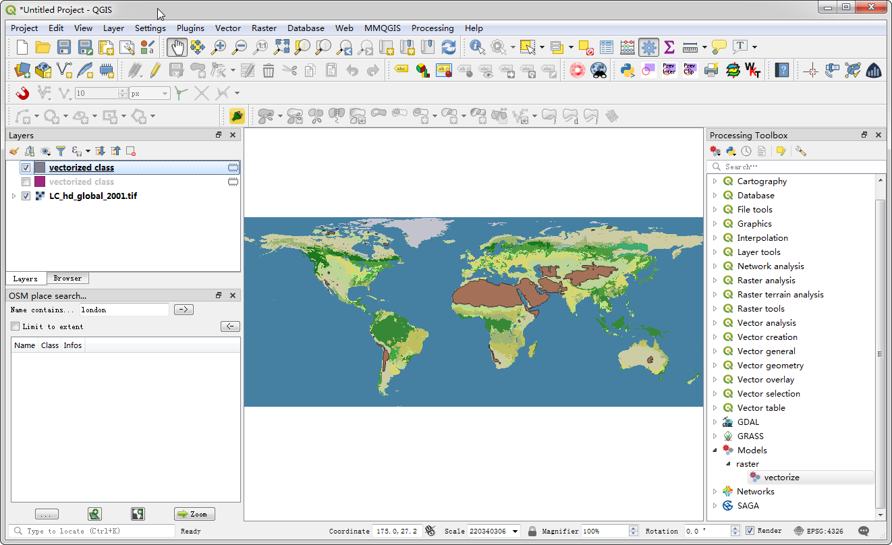Click the <- back button
The height and width of the screenshot is (545, 892).
click(x=230, y=326)
